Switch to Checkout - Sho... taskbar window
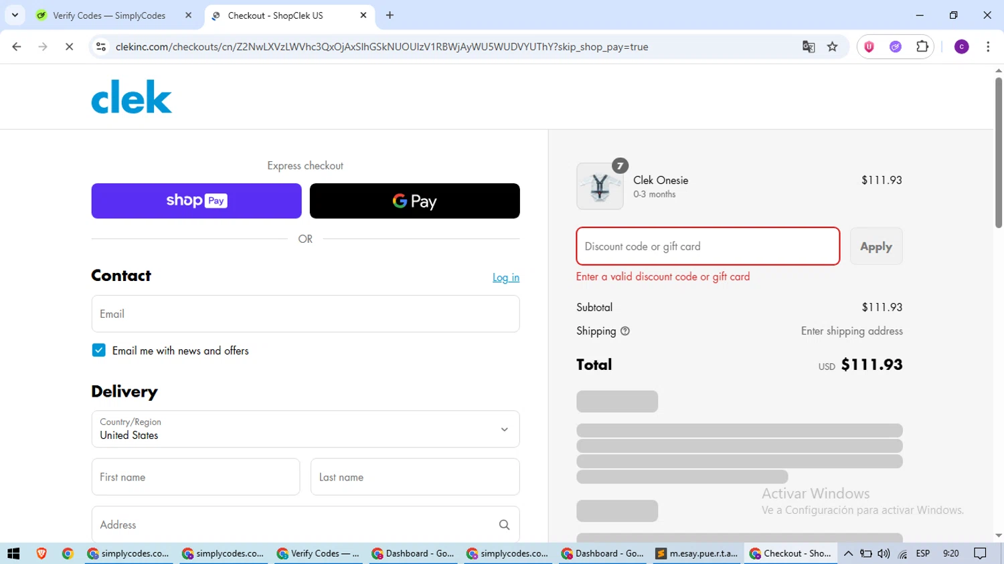 [x=792, y=553]
